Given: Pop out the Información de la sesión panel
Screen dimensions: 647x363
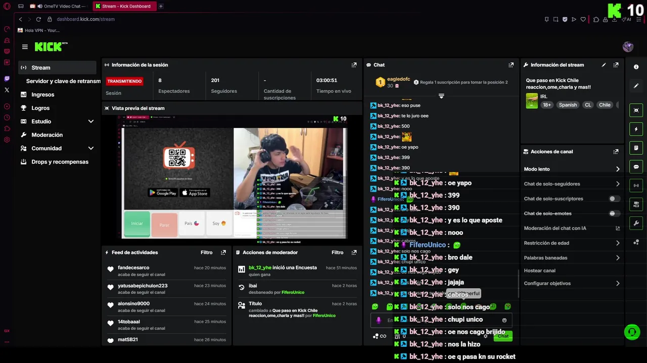Looking at the screenshot, I should 354,65.
